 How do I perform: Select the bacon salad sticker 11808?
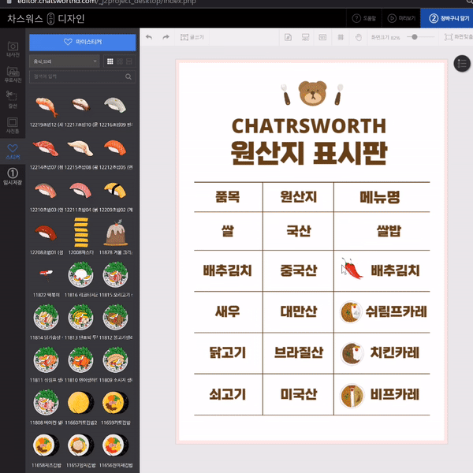pyautogui.click(x=46, y=402)
